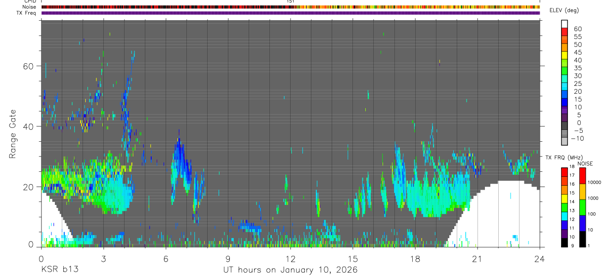Image resolution: width=607 pixels, height=280 pixels.
Task: Click the 12 hour tick on time axis
Action: (x=290, y=258)
